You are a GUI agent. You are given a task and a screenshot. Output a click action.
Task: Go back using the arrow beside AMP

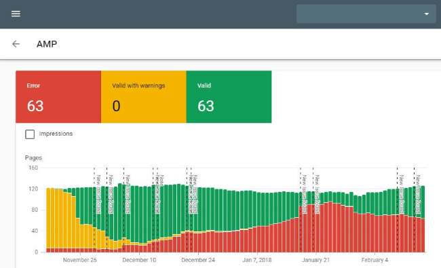tap(16, 44)
